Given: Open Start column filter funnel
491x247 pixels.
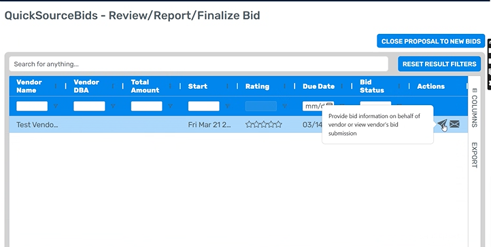Looking at the screenshot, I should pos(228,106).
